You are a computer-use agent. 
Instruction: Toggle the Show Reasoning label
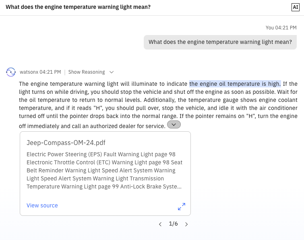[87, 72]
